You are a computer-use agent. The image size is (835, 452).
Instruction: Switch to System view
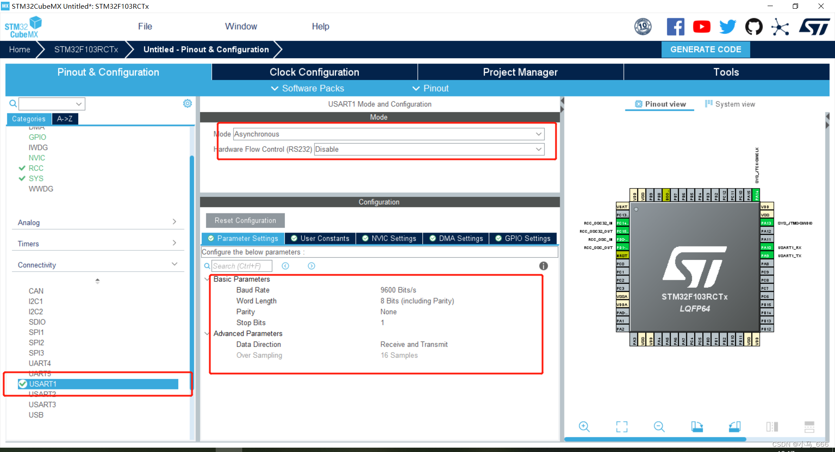click(x=730, y=104)
